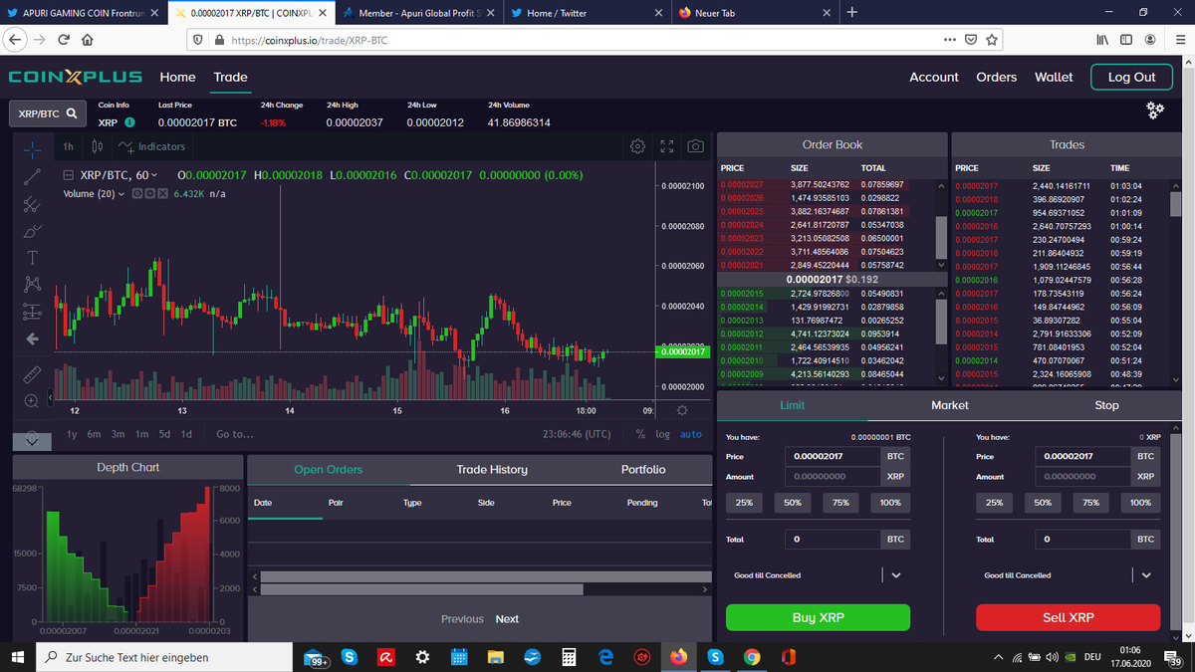Select the Limit order tab
Viewport: 1195px width, 672px height.
[x=792, y=405]
